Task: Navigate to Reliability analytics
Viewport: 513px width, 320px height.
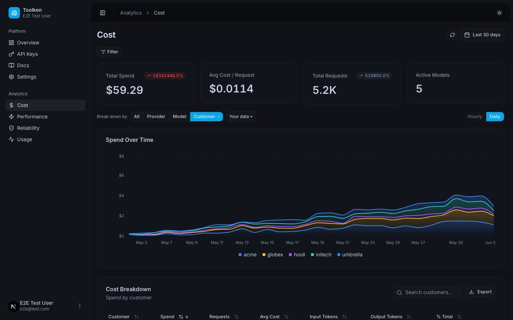Action: point(46,128)
